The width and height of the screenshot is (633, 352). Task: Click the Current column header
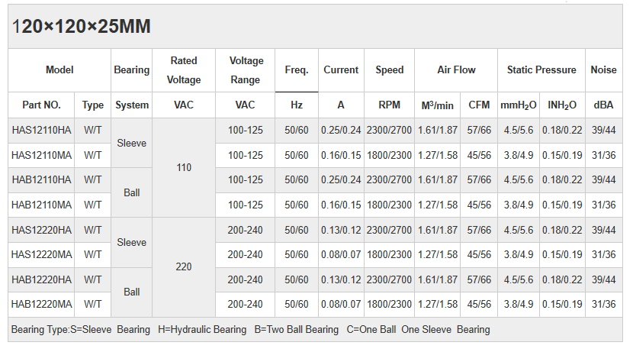(341, 70)
